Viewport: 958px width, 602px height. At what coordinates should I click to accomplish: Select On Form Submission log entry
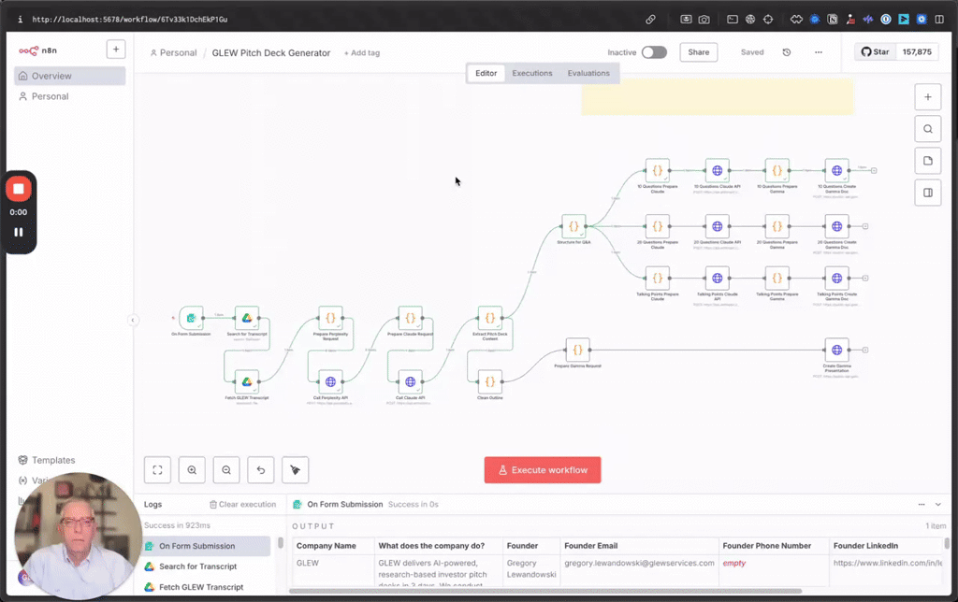tap(207, 546)
